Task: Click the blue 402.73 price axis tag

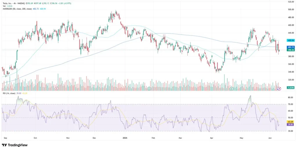Action: point(291,47)
